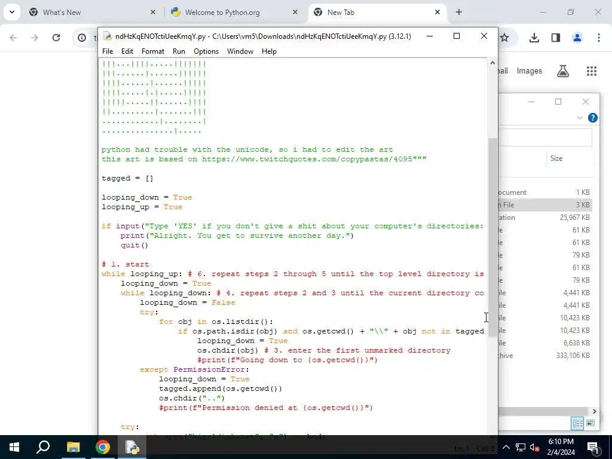
Task: Switch to the What's New Chrome tab
Action: (x=91, y=13)
